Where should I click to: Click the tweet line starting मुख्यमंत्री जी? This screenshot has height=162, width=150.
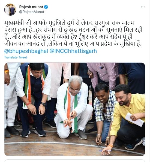tap(69, 23)
